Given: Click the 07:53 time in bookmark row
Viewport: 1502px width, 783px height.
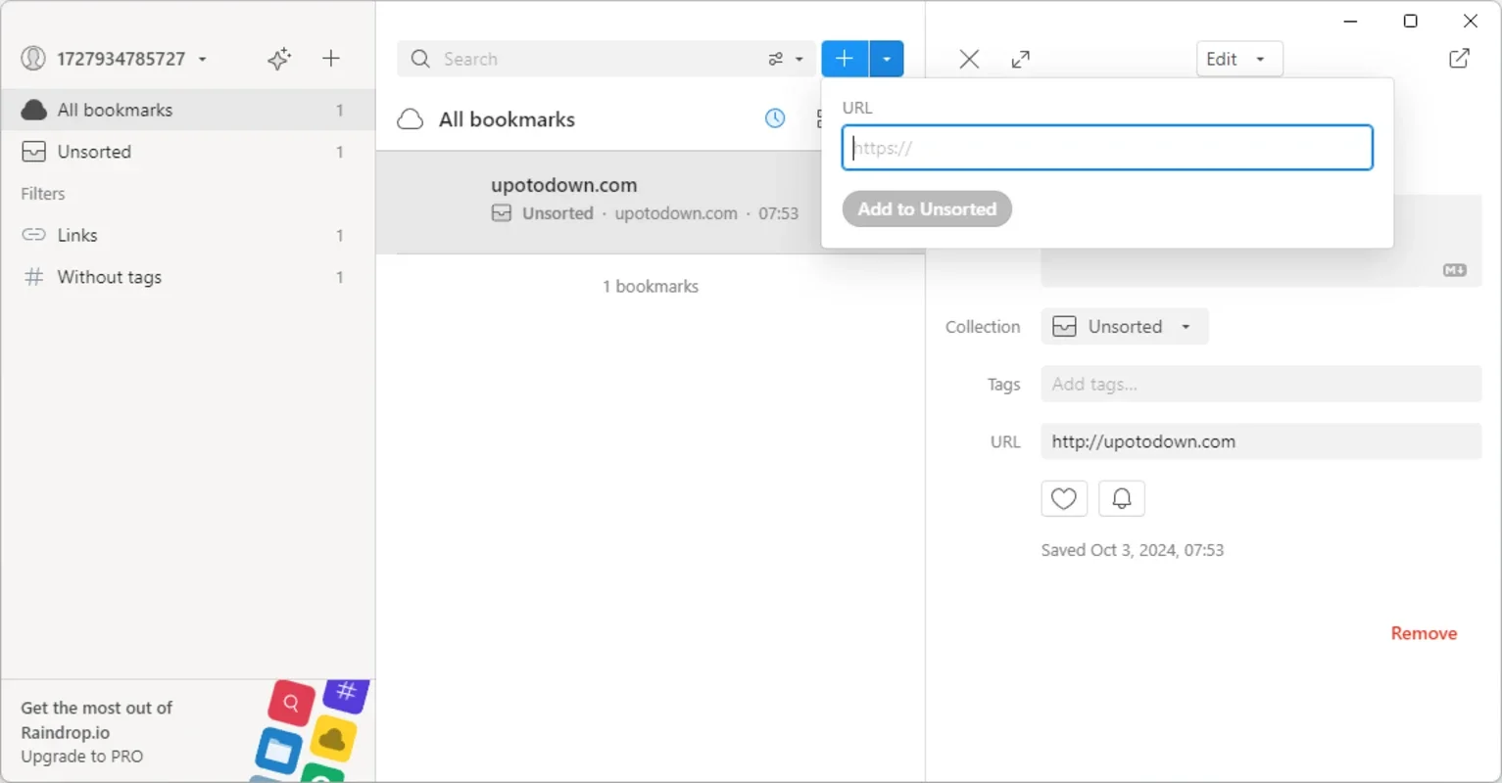Looking at the screenshot, I should [779, 213].
